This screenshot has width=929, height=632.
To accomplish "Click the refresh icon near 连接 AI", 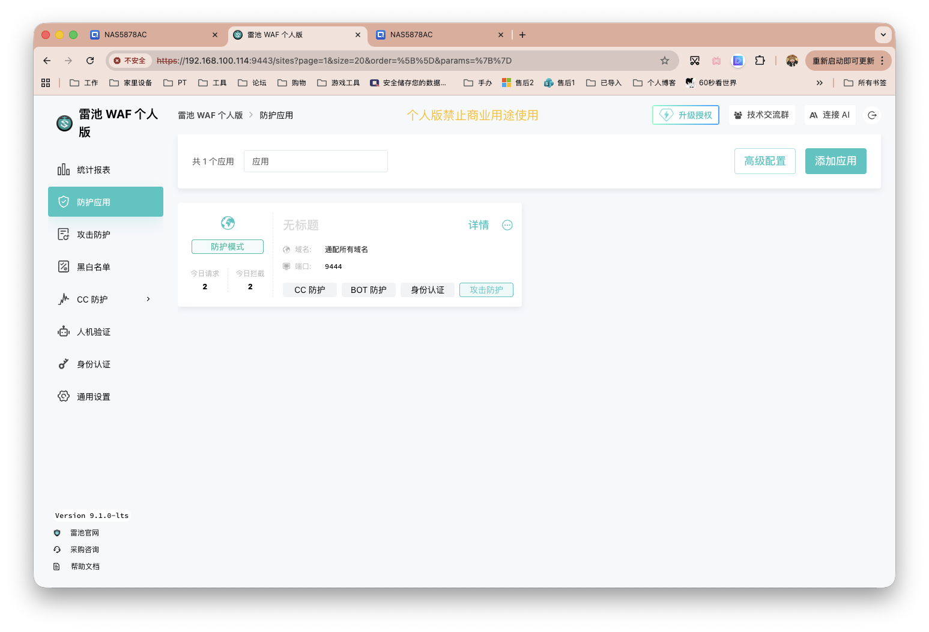I will [x=872, y=115].
